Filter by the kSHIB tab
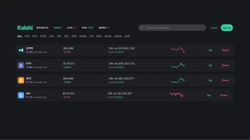The height and width of the screenshot is (140, 250). click(118, 36)
